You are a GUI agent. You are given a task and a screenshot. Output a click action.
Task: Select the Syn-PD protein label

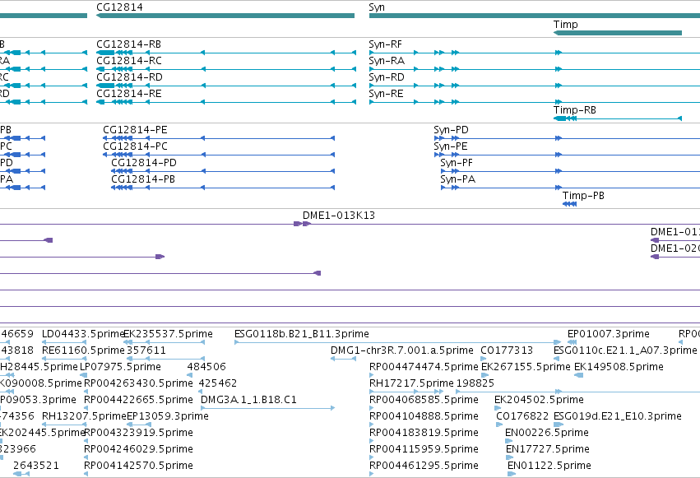(452, 130)
